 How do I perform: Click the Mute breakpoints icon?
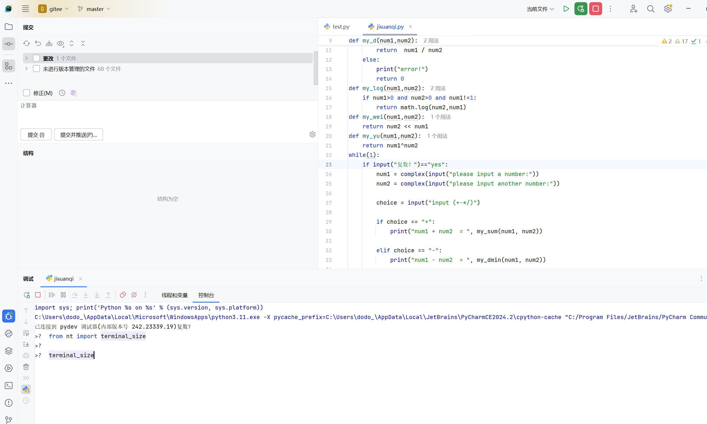pos(134,295)
